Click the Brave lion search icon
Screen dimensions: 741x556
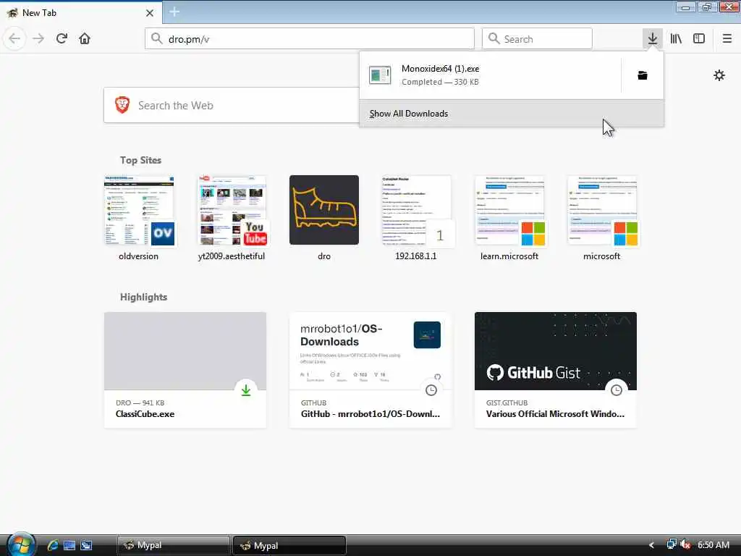[122, 104]
